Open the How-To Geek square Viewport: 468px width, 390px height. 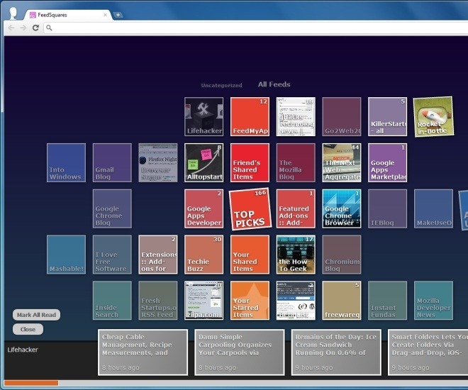[296, 255]
